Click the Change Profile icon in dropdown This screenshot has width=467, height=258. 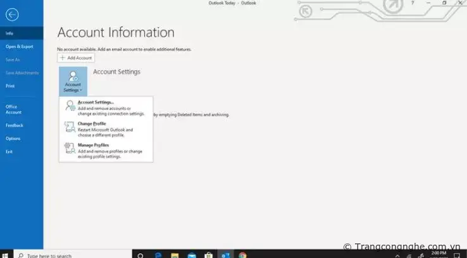pyautogui.click(x=70, y=128)
